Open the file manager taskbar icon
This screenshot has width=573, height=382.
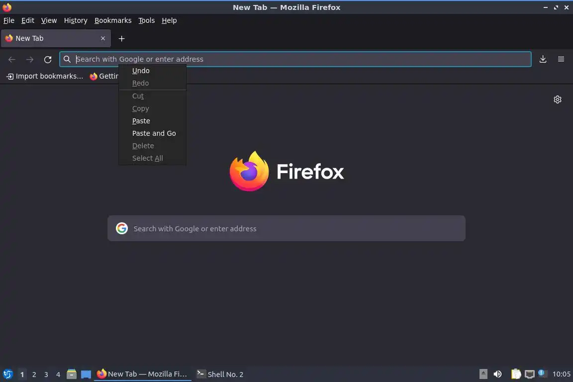72,374
